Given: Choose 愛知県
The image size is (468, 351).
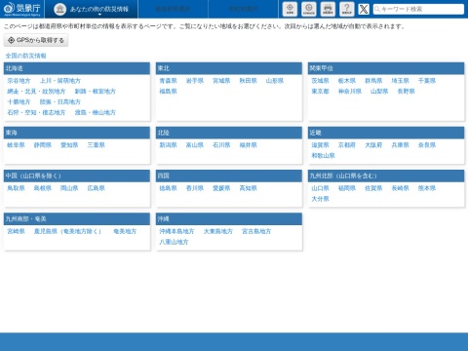Looking at the screenshot, I should click(x=69, y=145).
